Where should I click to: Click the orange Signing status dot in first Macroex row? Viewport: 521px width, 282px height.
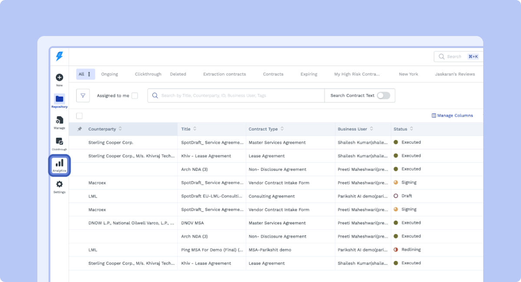click(x=396, y=183)
